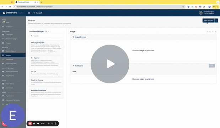Click the user avatar in header

201,13
